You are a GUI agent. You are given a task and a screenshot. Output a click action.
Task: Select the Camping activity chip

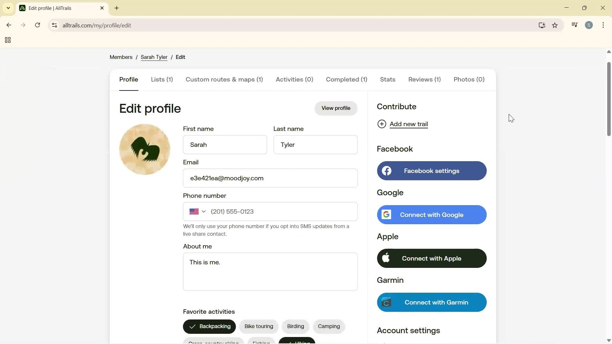329,326
